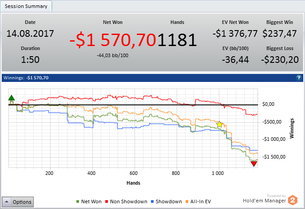
Task: Click the -$500,00 axis label
Action: pyautogui.click(x=272, y=122)
